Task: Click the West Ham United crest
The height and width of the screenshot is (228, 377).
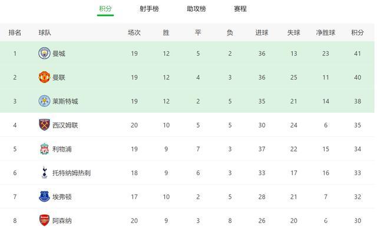Action: [45, 125]
